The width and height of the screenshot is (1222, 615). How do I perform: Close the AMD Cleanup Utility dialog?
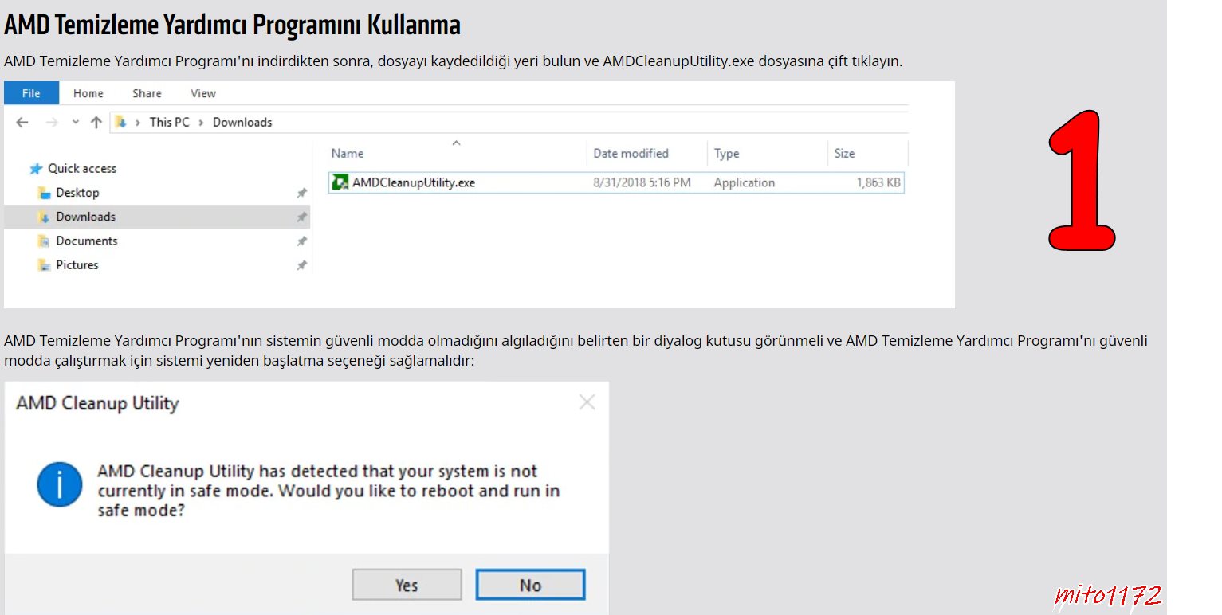pos(587,402)
